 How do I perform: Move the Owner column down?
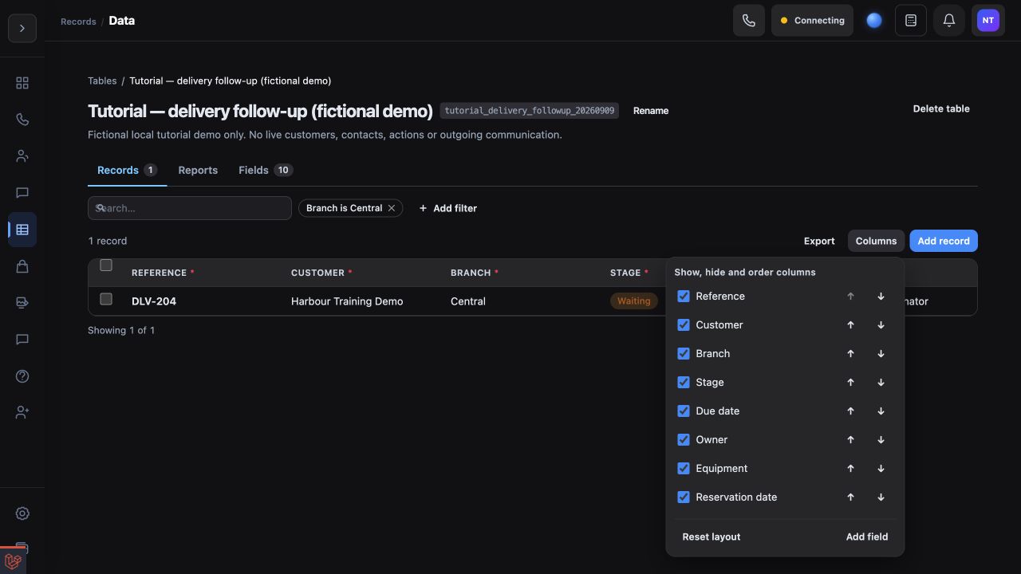881,439
